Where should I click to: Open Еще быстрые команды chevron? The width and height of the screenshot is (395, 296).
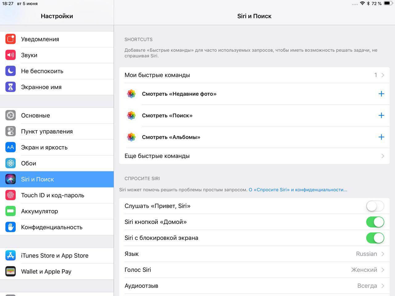coord(383,156)
